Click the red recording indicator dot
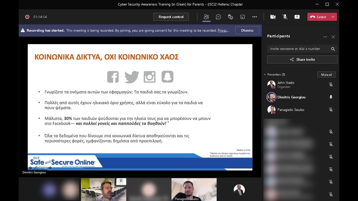Viewport: 358px width, 201px height. (x=27, y=17)
